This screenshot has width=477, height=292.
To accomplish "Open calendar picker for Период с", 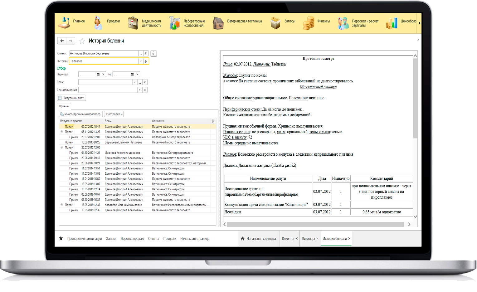I will coord(98,74).
